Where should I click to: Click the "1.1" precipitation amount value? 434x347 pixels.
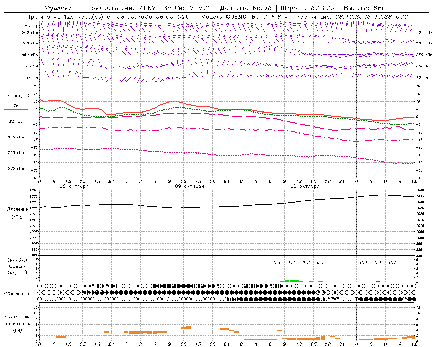pos(292,262)
